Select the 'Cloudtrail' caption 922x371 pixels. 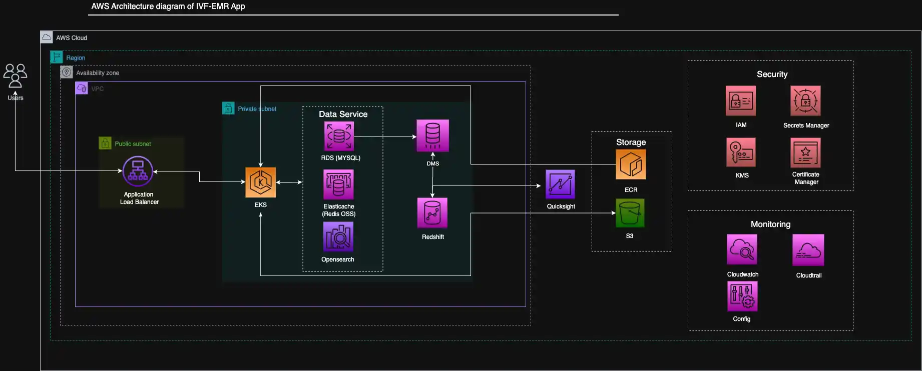(808, 275)
